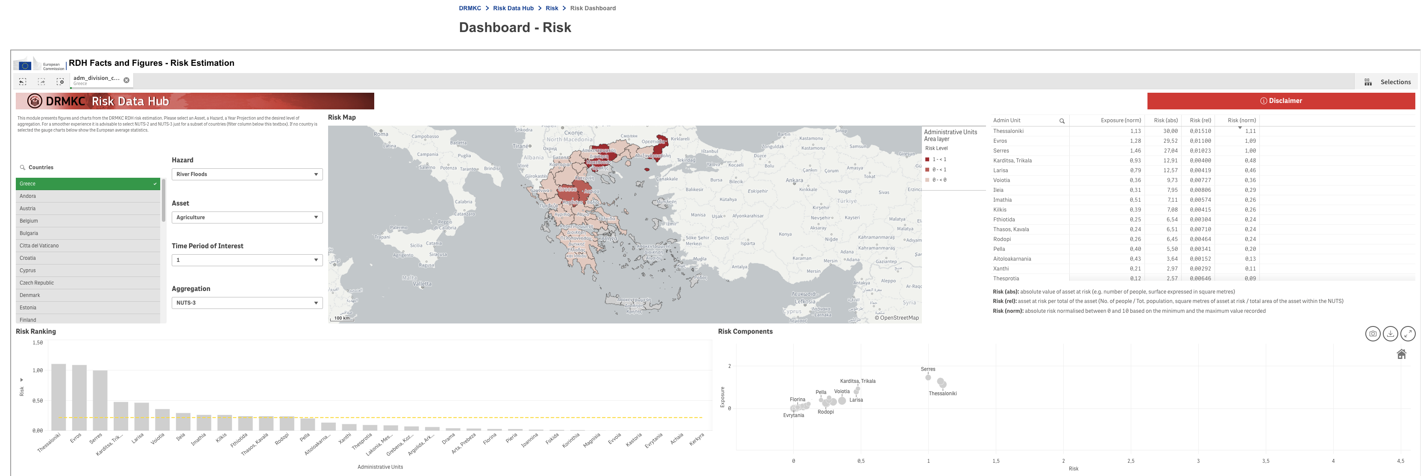The width and height of the screenshot is (1426, 476).
Task: Select Karditsa, Trikala row in table
Action: 1202,161
